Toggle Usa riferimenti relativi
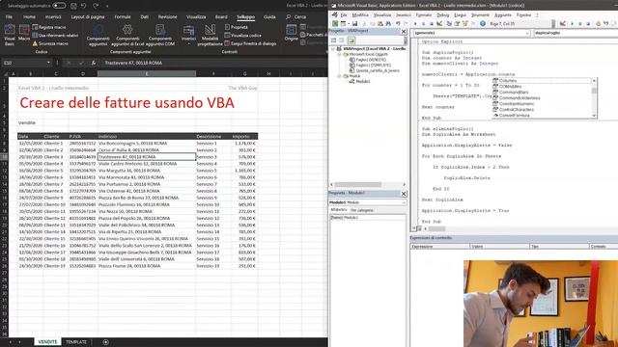The width and height of the screenshot is (618, 347). tap(55, 36)
